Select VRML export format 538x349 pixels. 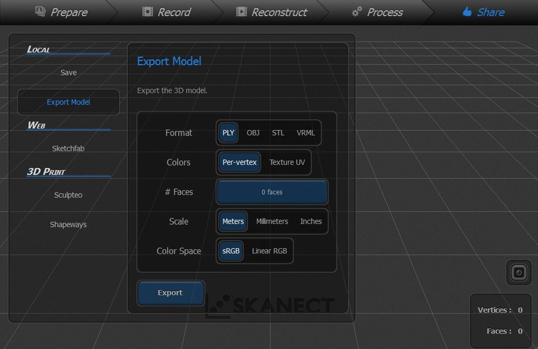click(306, 133)
